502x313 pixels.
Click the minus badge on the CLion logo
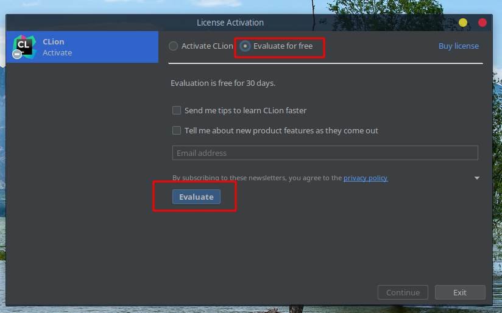18,55
